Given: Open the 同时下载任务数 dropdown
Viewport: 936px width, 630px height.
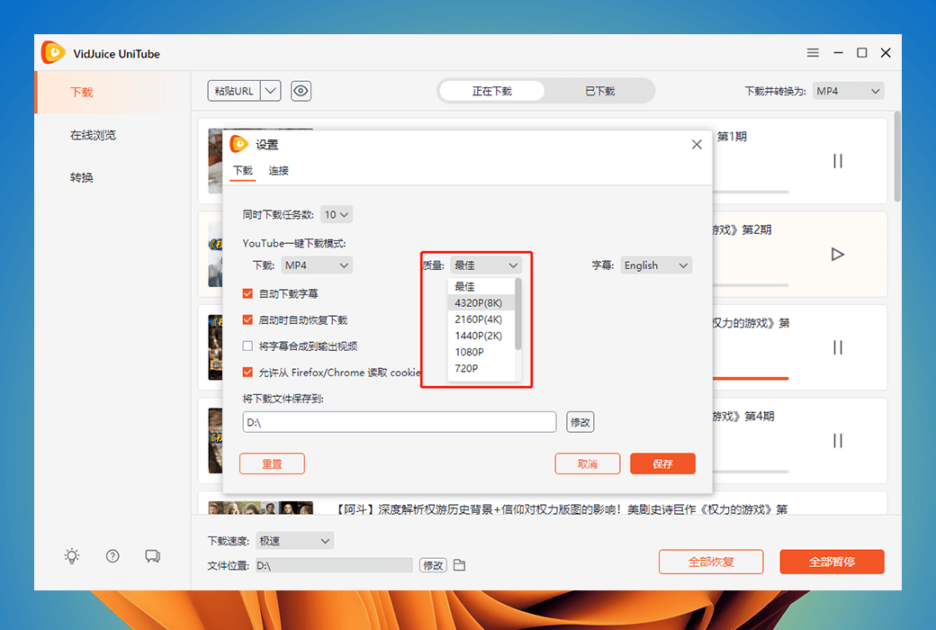Looking at the screenshot, I should (x=336, y=214).
